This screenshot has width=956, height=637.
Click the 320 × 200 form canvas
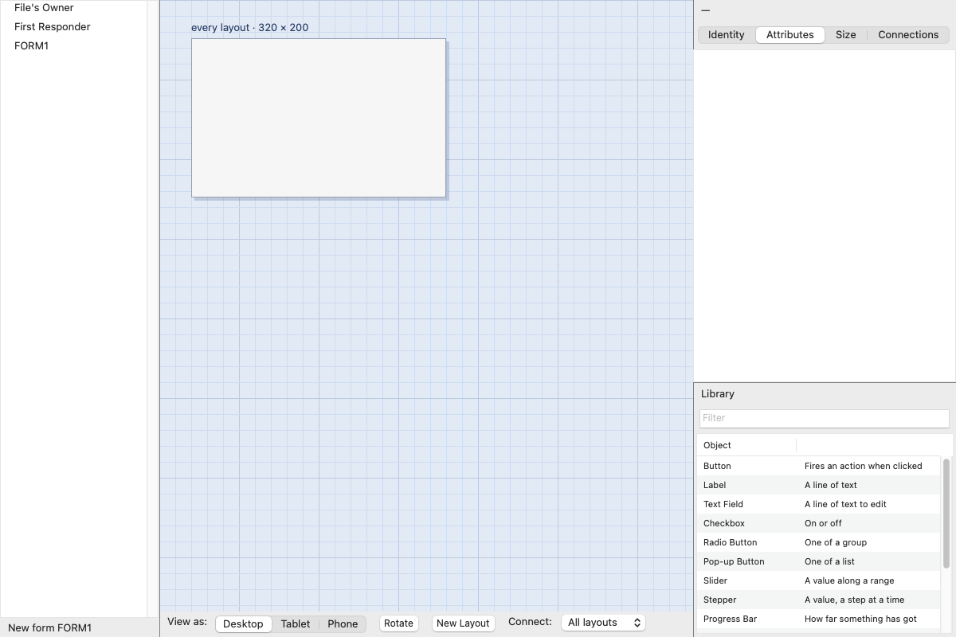tap(319, 118)
